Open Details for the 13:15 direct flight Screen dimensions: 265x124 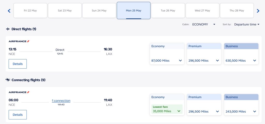[x=18, y=64]
